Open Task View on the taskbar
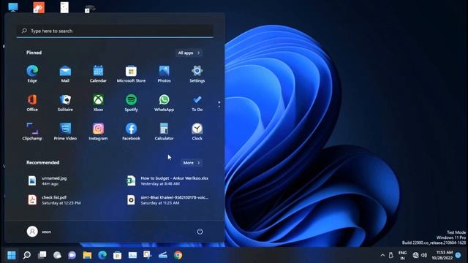This screenshot has height=263, width=468. 42,255
